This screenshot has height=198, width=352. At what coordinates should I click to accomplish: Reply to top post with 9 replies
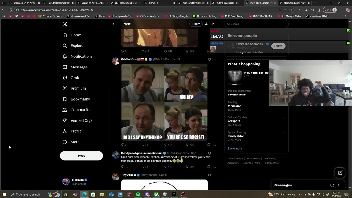coord(124,51)
